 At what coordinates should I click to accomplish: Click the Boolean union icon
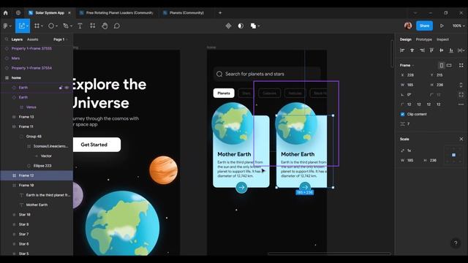tap(253, 26)
